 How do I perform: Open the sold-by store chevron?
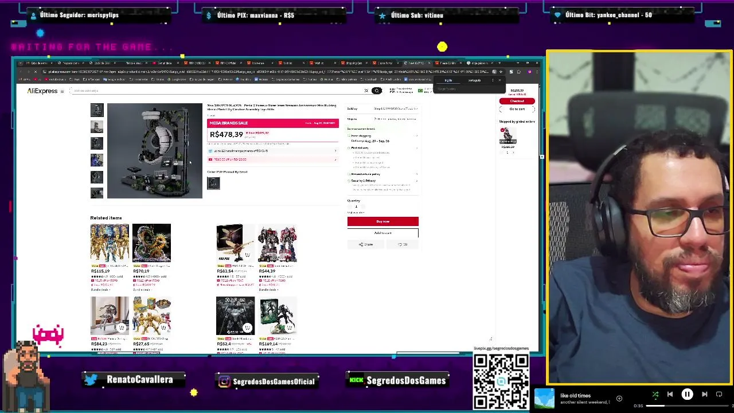(417, 108)
